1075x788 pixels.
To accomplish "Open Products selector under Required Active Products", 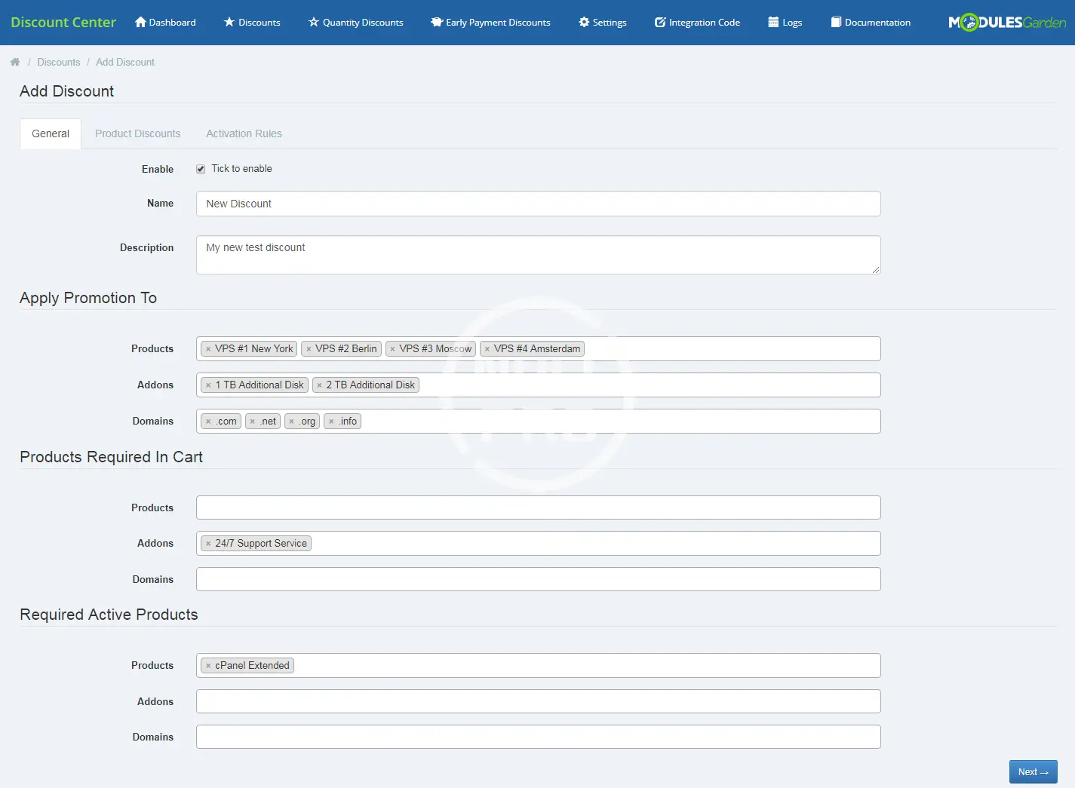I will coord(539,665).
